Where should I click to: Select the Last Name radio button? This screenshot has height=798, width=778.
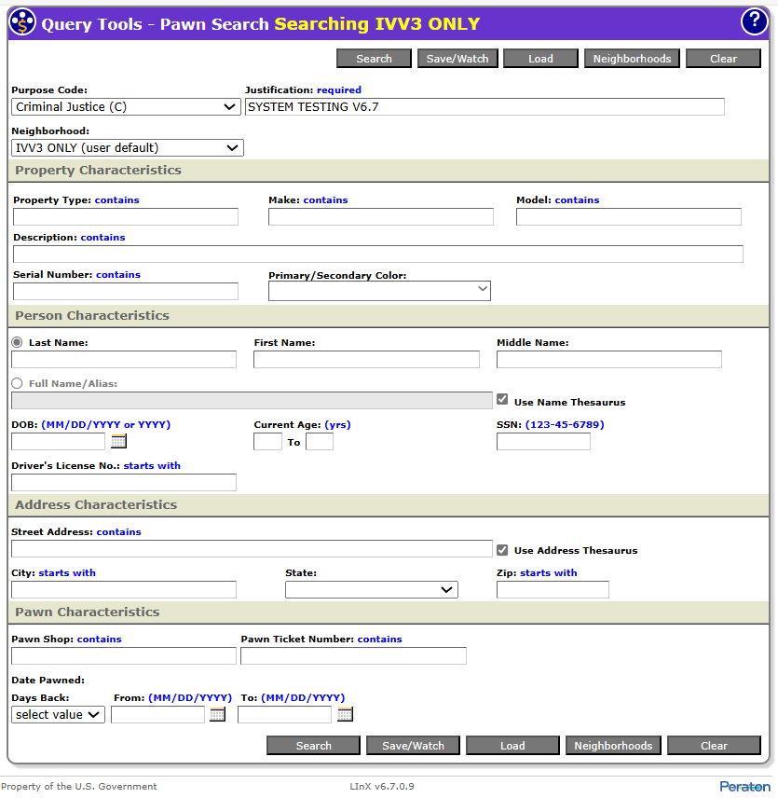click(17, 342)
